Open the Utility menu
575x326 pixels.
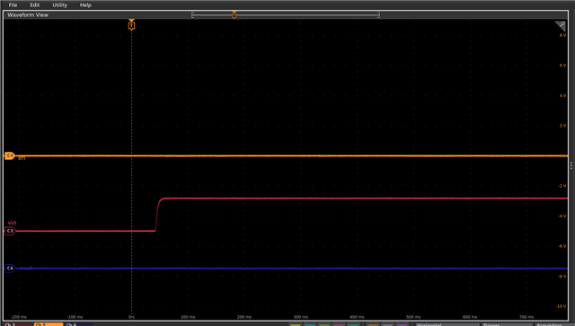[x=60, y=4]
